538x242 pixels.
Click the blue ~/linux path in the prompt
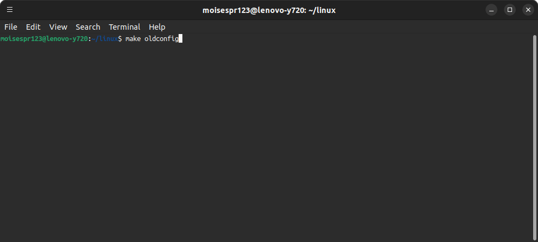[104, 39]
